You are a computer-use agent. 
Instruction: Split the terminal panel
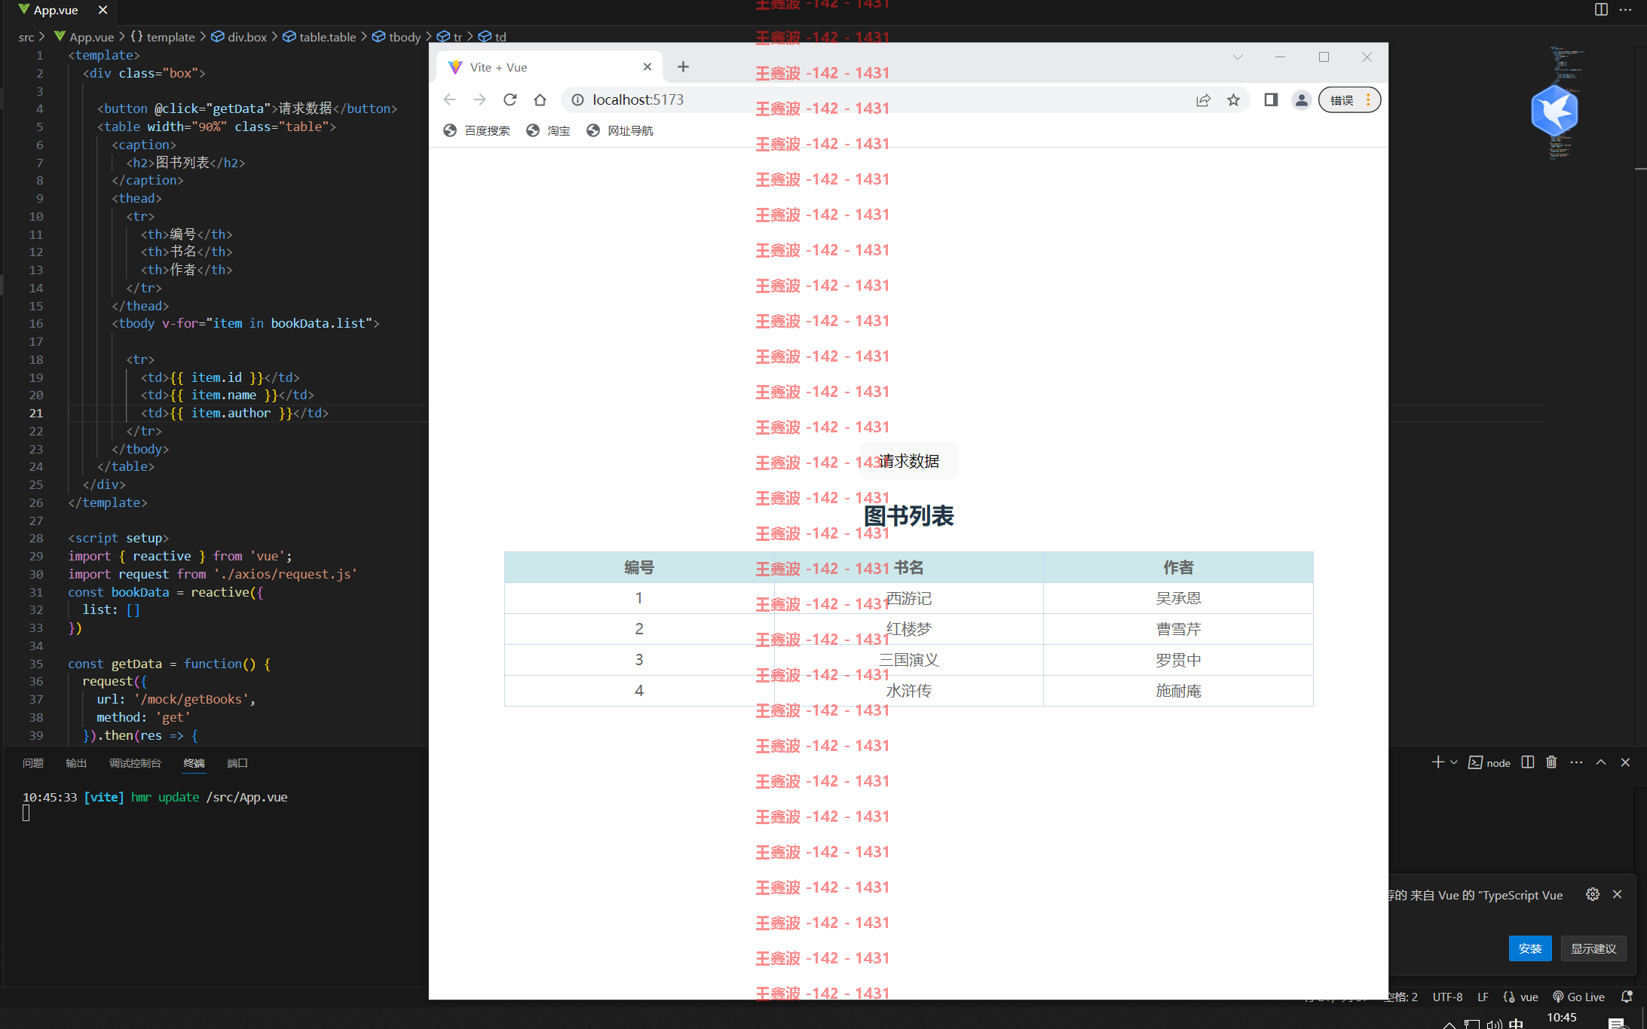coord(1528,762)
